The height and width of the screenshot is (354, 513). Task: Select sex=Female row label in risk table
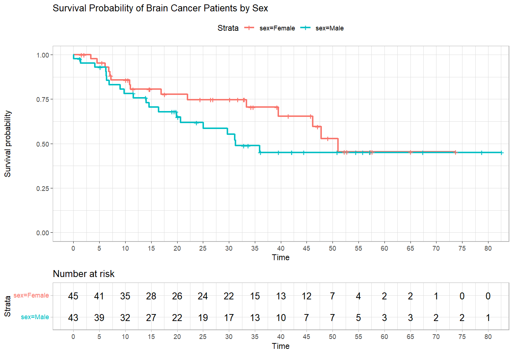coord(31,295)
